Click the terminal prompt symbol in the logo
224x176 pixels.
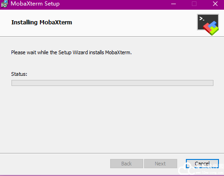click(x=202, y=19)
